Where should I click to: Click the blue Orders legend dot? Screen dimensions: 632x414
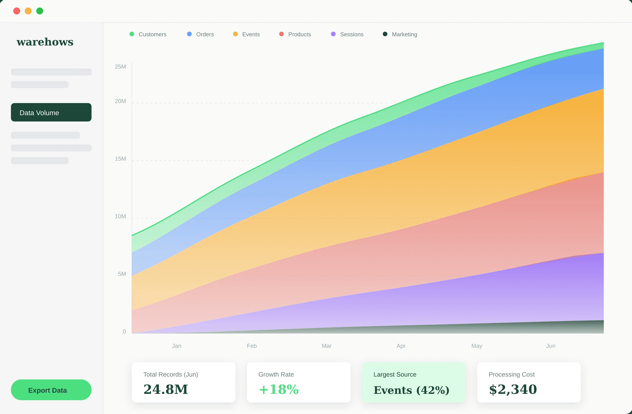click(189, 34)
